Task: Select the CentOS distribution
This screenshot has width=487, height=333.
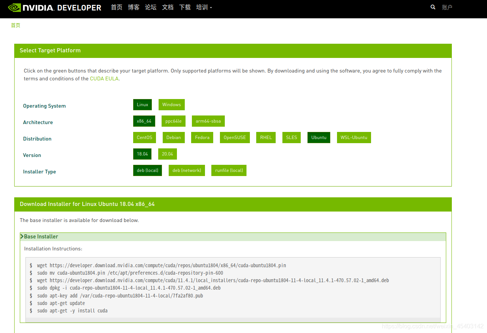Action: pyautogui.click(x=144, y=138)
